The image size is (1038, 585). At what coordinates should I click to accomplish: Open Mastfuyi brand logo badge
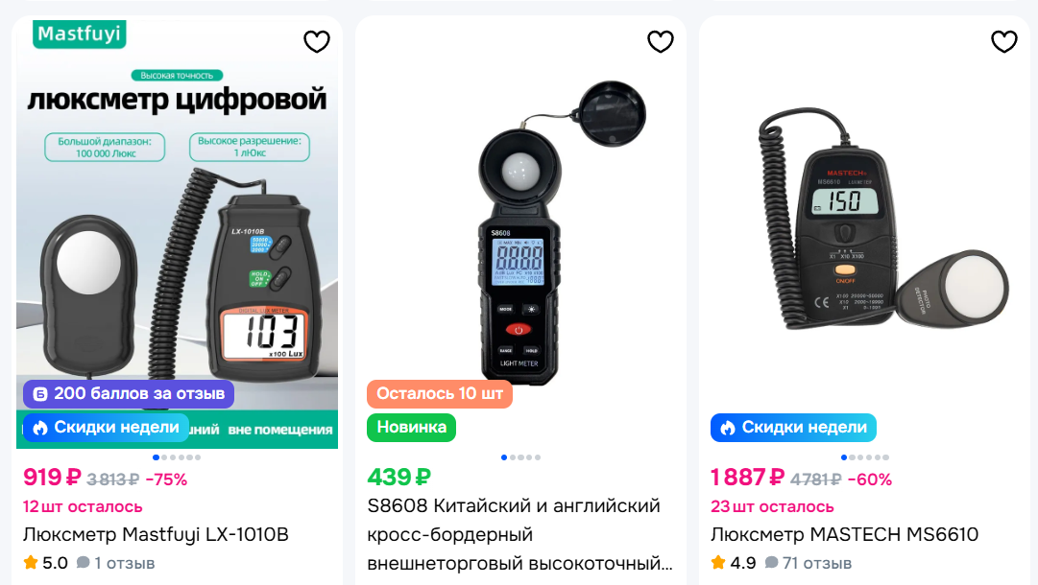80,34
